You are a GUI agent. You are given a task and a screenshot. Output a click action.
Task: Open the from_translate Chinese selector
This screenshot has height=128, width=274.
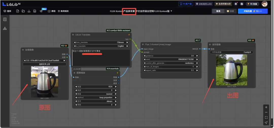pos(101,42)
